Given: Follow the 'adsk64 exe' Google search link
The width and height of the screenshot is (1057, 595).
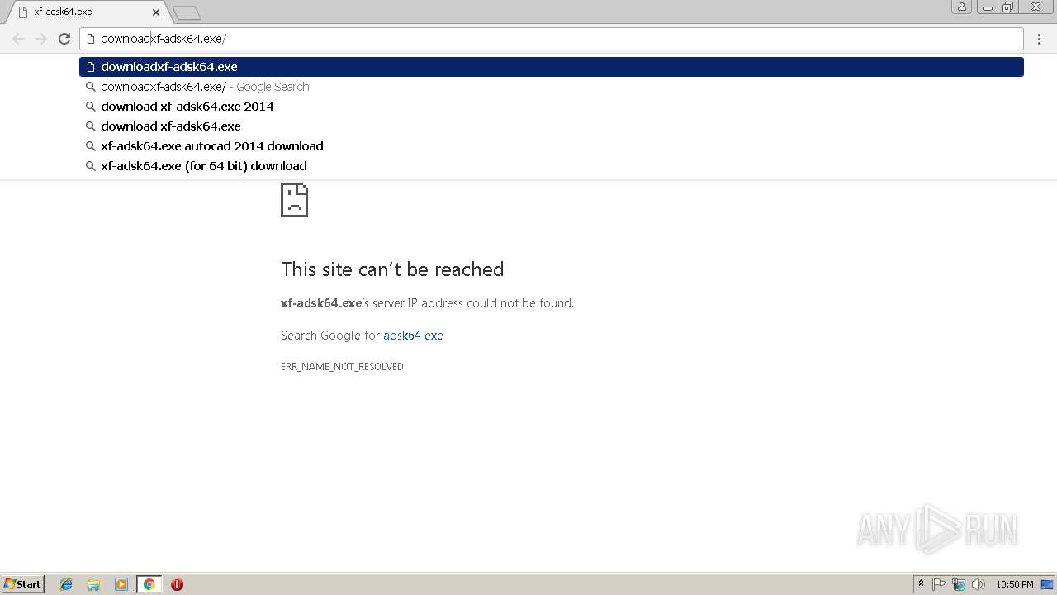Looking at the screenshot, I should tap(413, 336).
